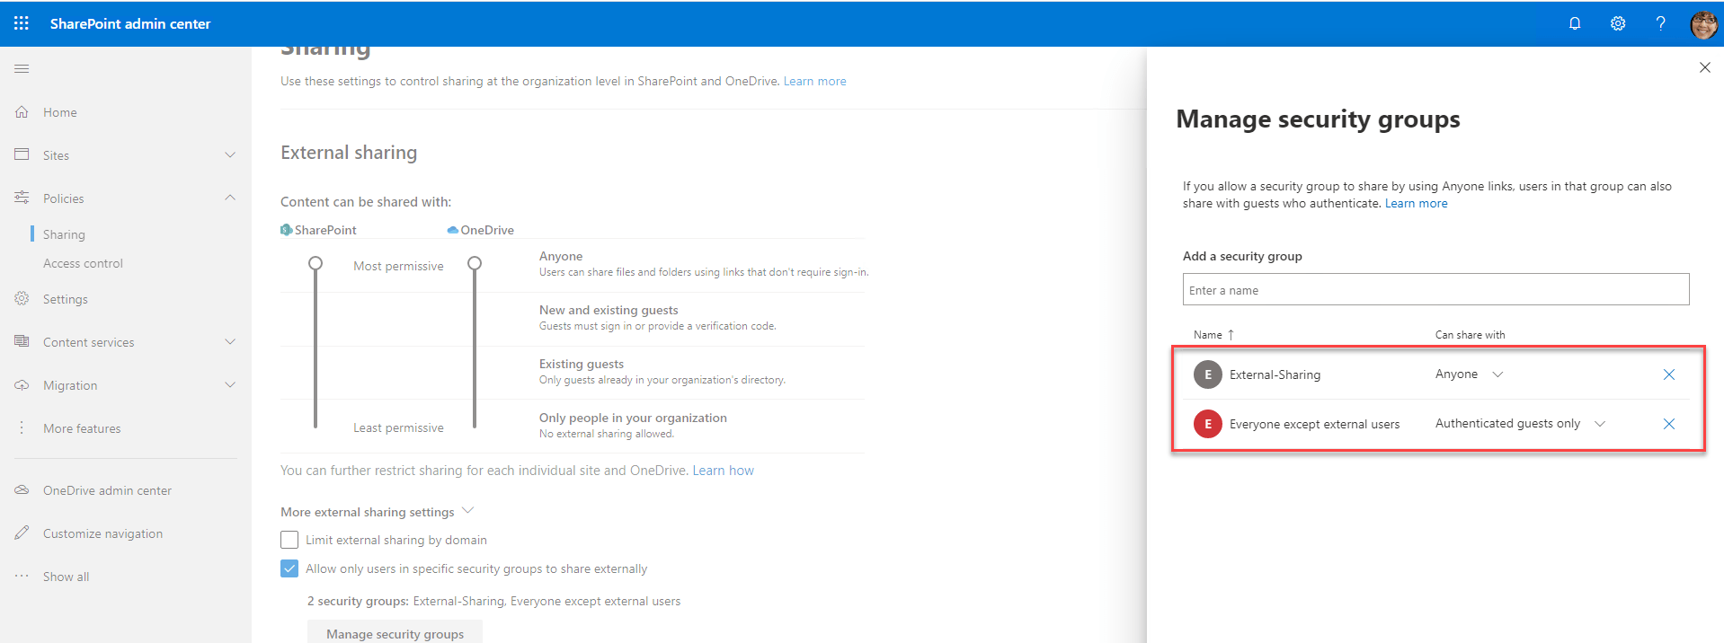
Task: Click Customize navigation
Action: pos(102,533)
